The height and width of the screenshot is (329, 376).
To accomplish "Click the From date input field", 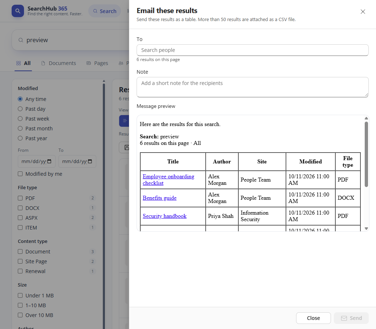I will pos(37,161).
